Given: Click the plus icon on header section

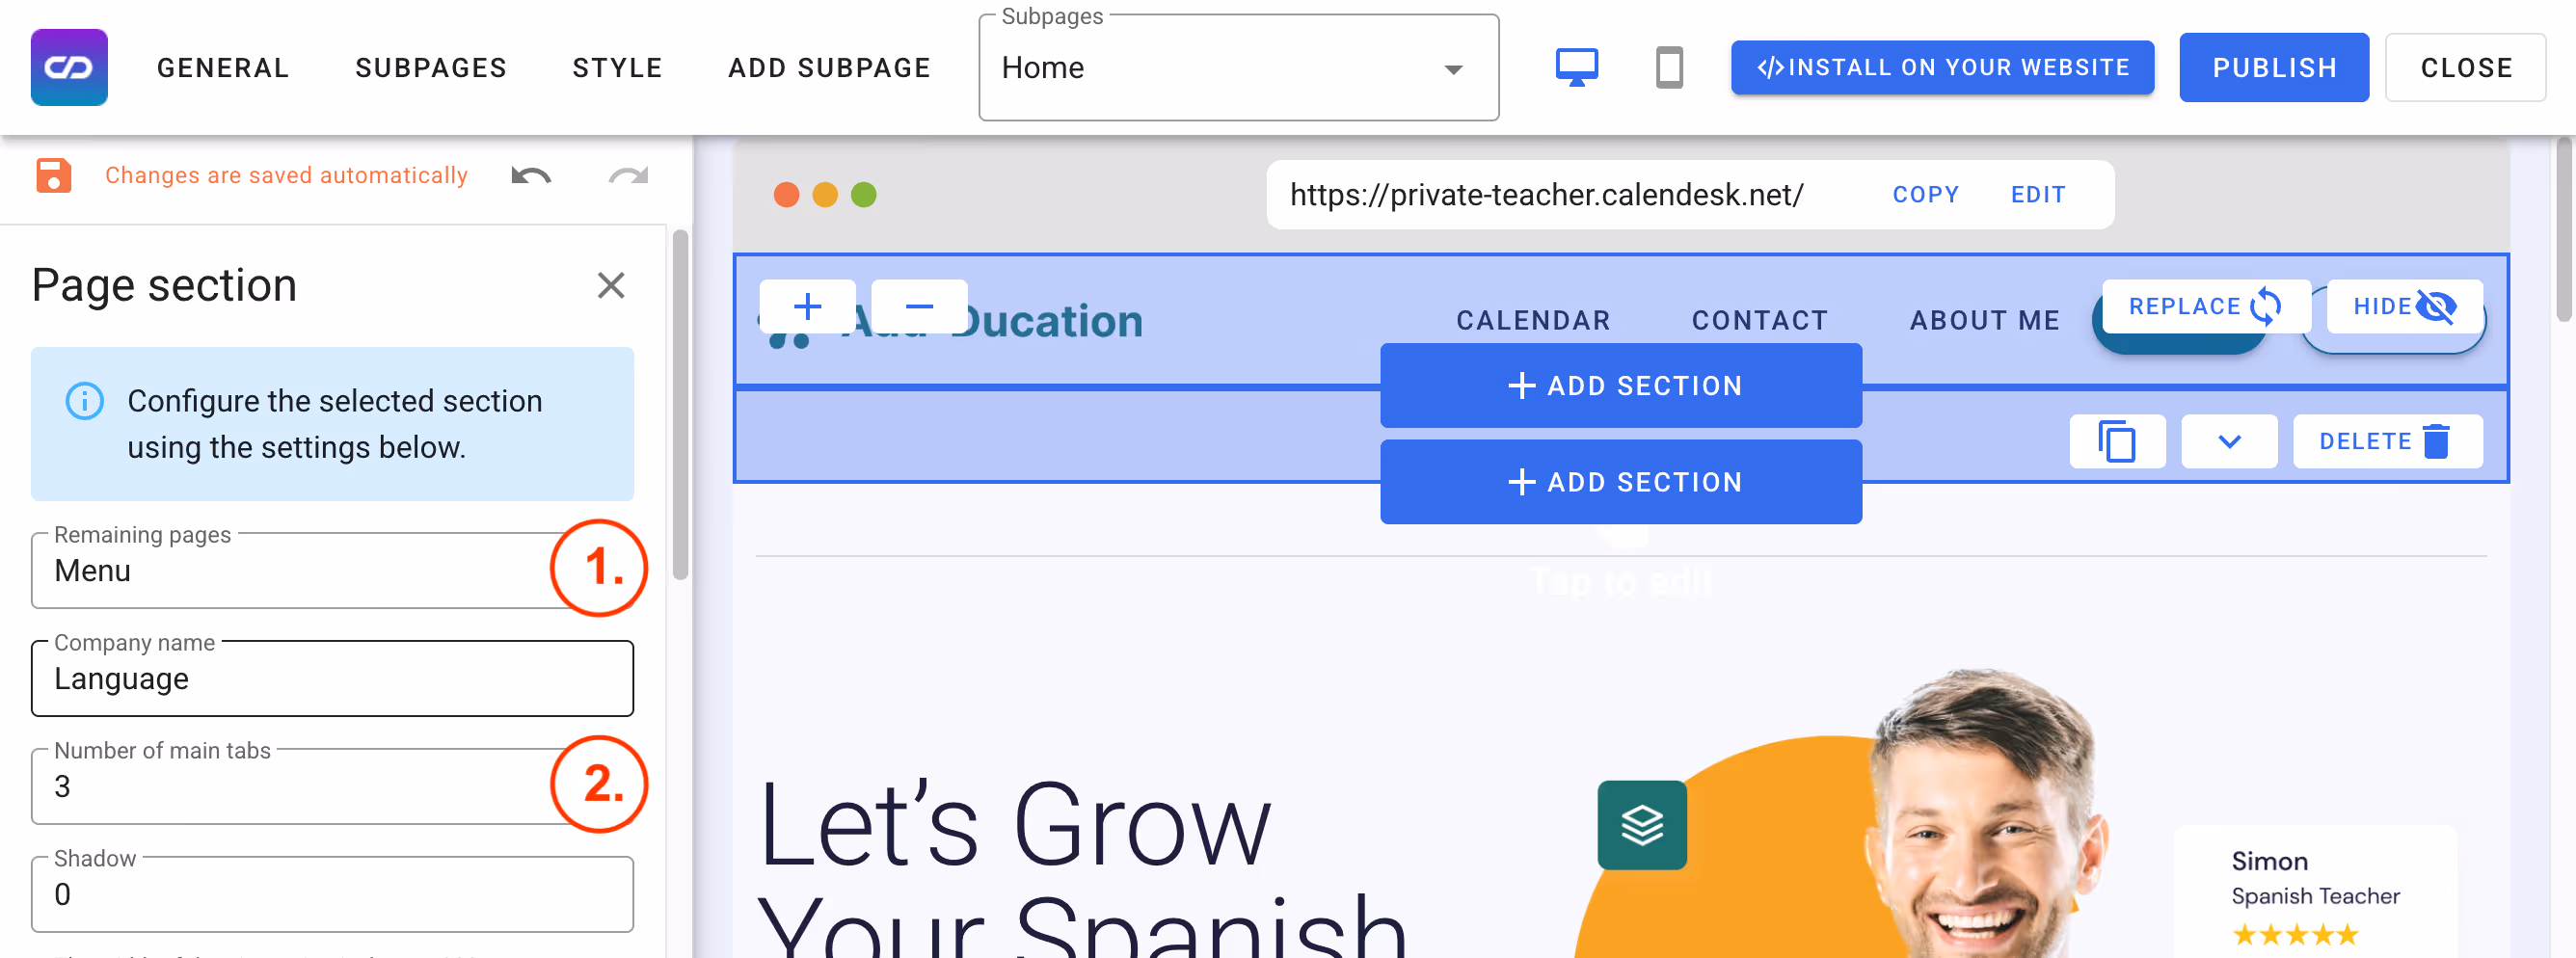Looking at the screenshot, I should 807,306.
